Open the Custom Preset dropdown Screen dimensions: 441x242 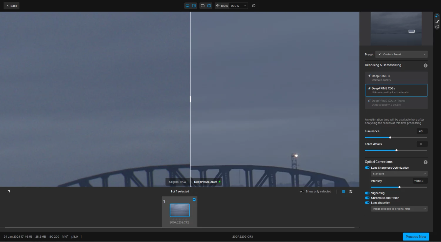tap(401, 54)
